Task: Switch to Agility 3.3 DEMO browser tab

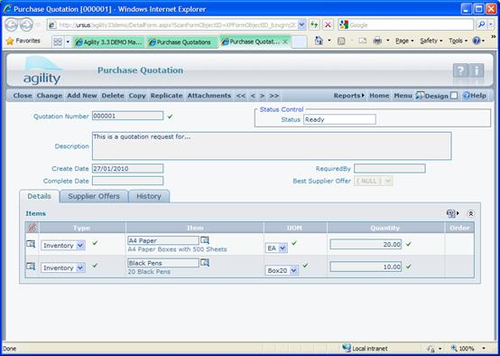Action: tap(109, 42)
